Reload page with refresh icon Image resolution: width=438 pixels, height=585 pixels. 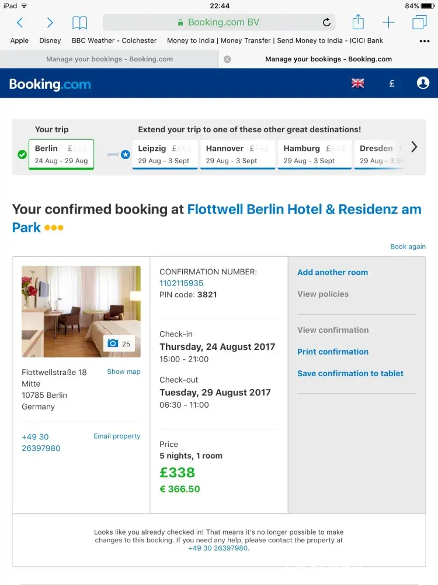pos(326,23)
